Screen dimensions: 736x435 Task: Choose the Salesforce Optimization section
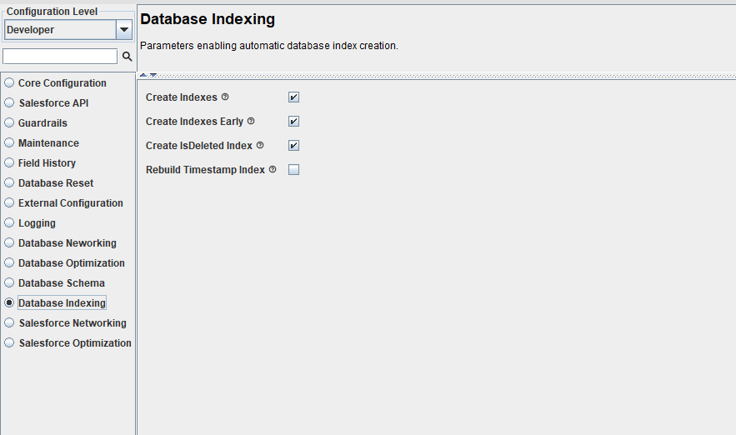tap(68, 343)
